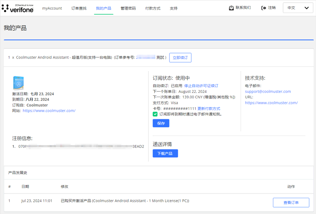Viewport: 316px width, 214px height.
Task: Click 停止自动许可证续订 link
Action: pos(201,86)
